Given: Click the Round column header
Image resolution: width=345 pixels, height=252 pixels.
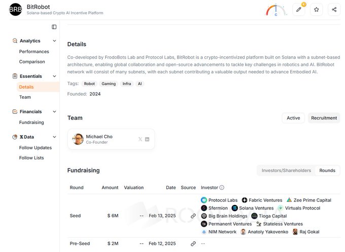Looking at the screenshot, I should 77,188.
